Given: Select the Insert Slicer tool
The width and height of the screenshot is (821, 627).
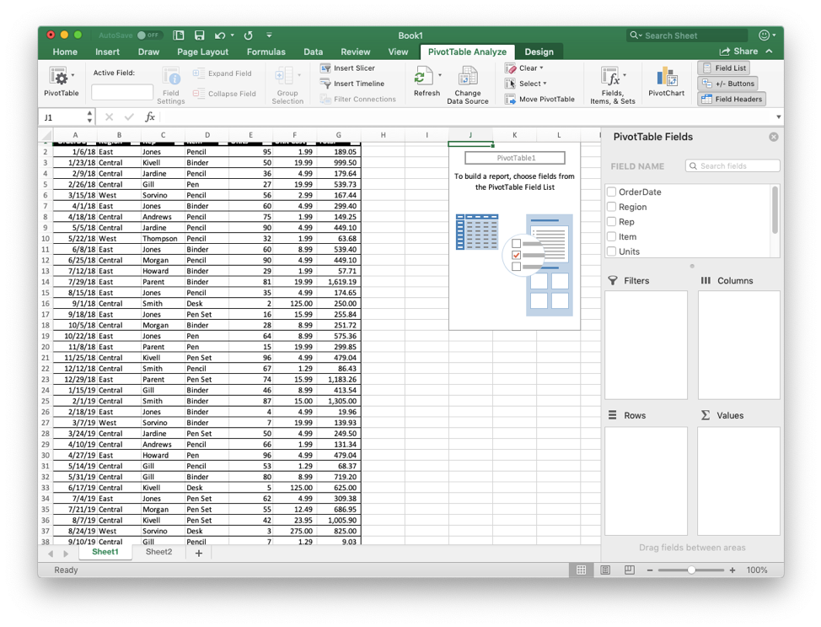Looking at the screenshot, I should pos(355,68).
